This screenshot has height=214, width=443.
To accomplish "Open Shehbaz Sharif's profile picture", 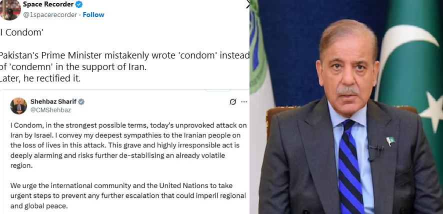I will (18, 105).
